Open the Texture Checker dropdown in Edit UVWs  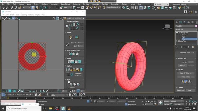point(75,18)
